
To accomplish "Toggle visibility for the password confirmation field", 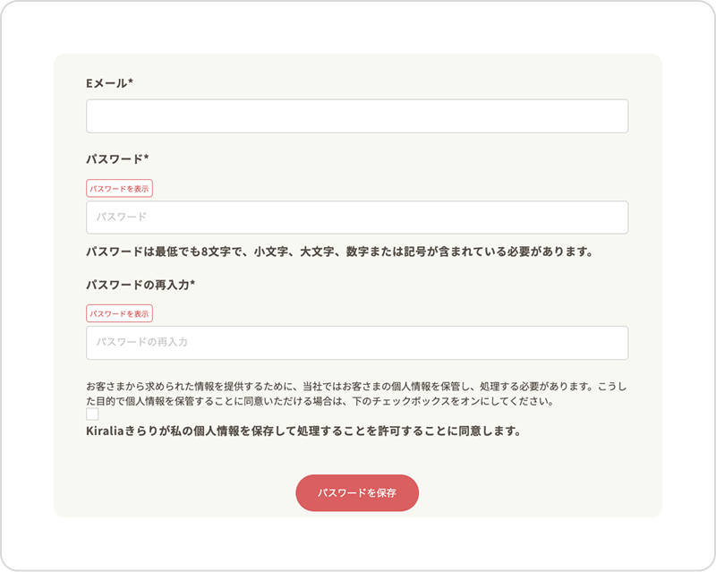I will click(119, 313).
